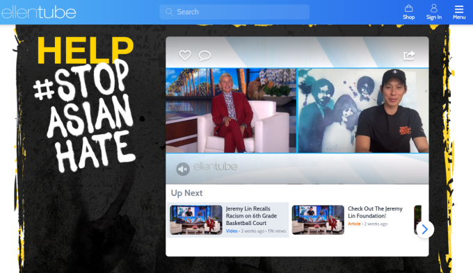Click into the Search field
Viewport: 473px width, 273px height.
click(x=234, y=12)
